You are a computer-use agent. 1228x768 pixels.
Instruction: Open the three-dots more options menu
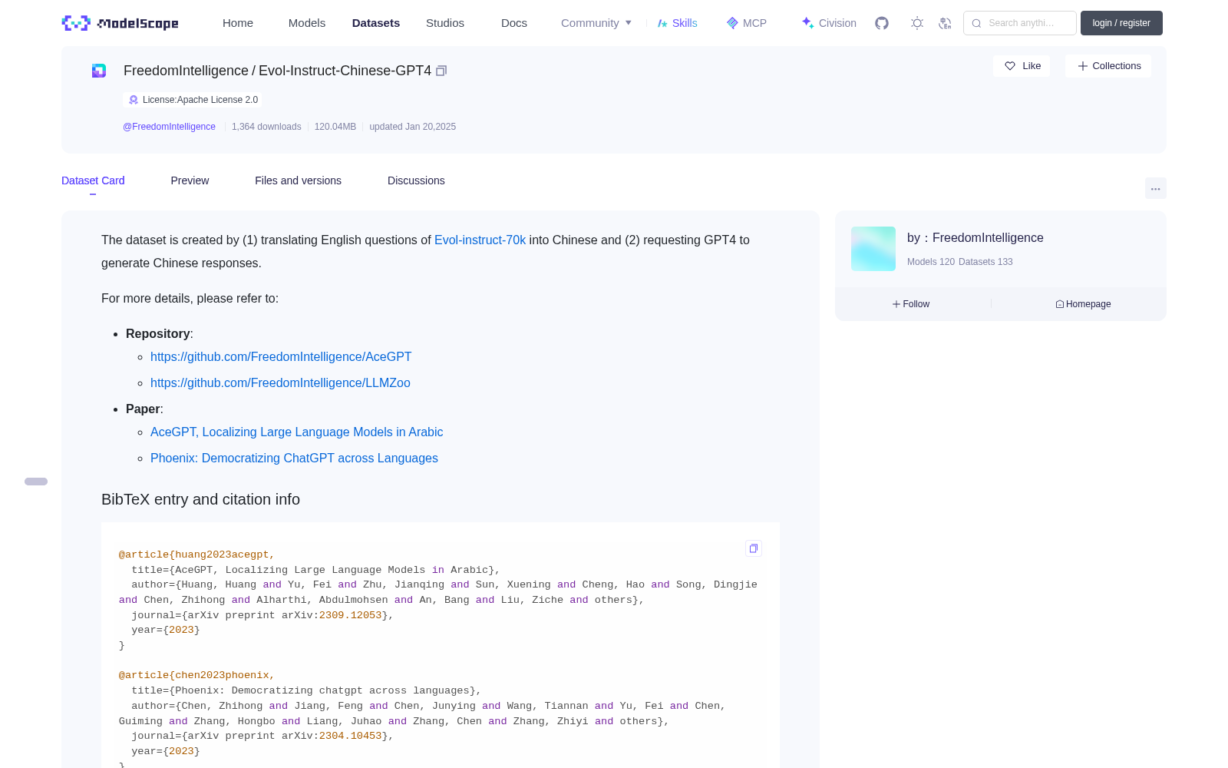1155,188
